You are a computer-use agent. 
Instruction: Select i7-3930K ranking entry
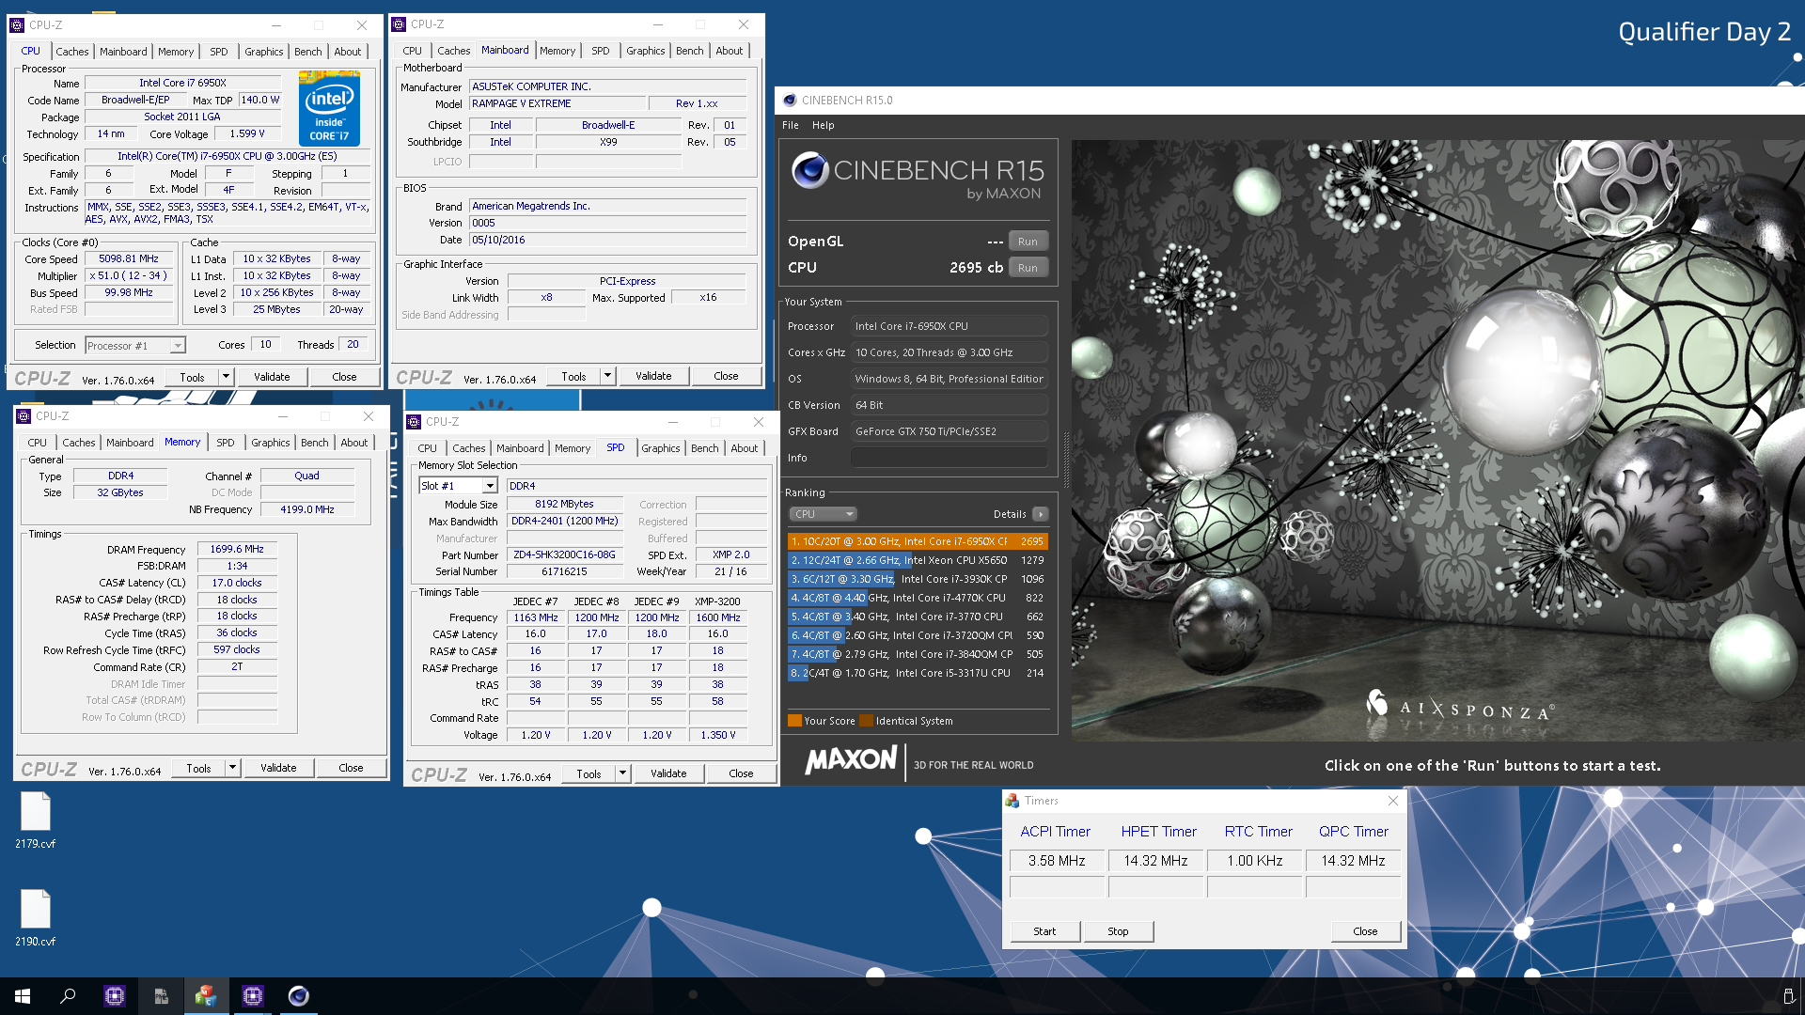pos(918,579)
